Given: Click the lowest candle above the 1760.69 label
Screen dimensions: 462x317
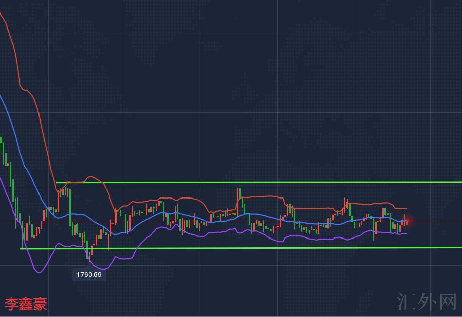Looking at the screenshot, I should click(x=90, y=256).
